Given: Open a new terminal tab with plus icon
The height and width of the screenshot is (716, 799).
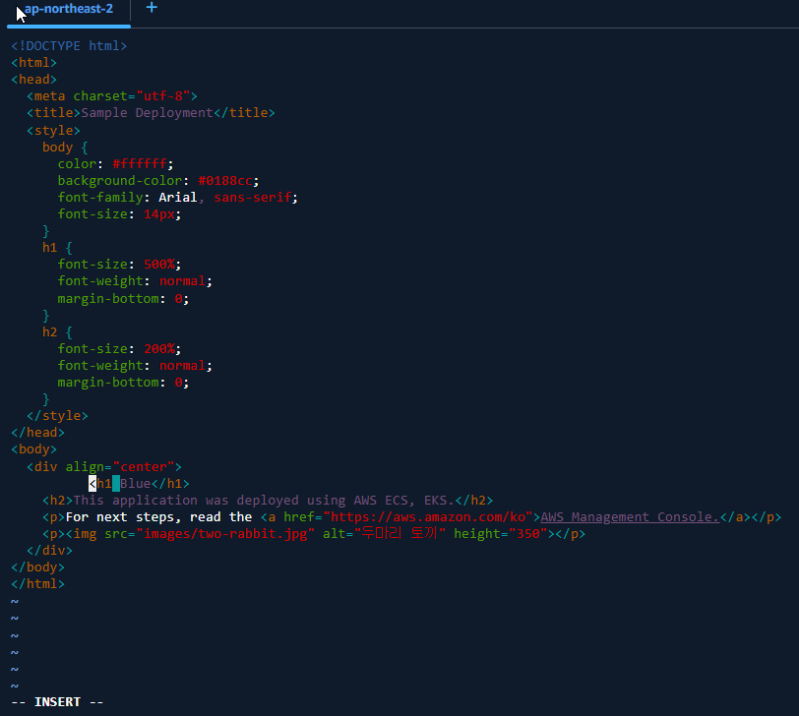Looking at the screenshot, I should point(152,7).
